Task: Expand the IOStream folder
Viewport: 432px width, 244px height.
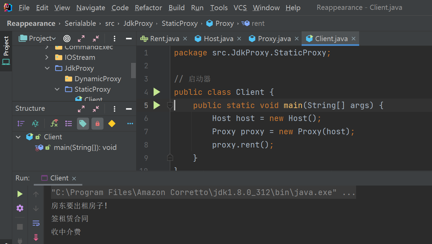Action: click(47, 57)
